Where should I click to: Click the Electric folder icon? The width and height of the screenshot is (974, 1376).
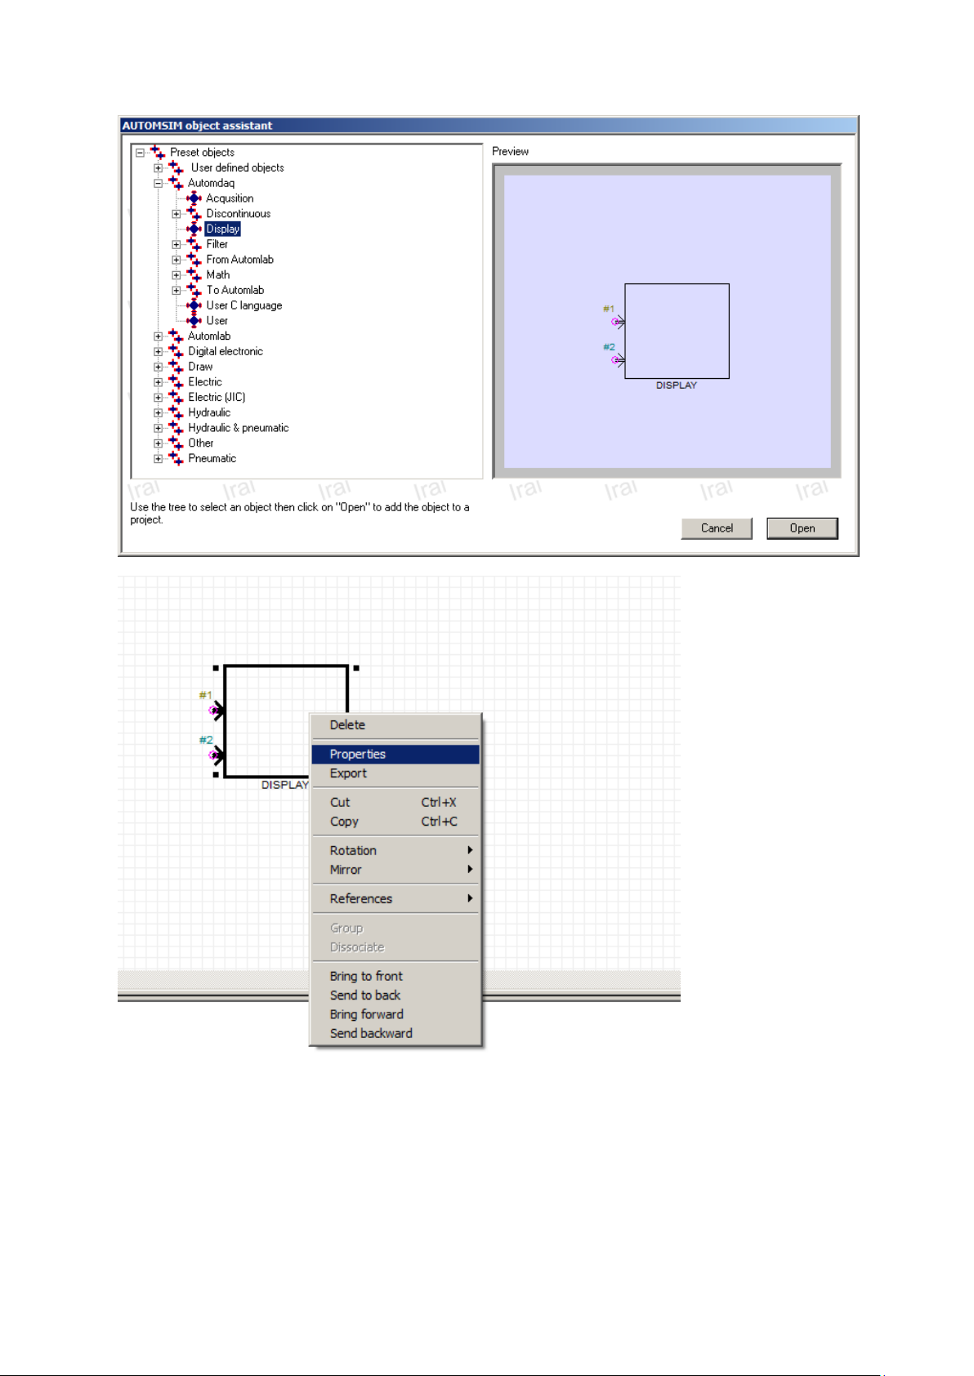point(176,381)
